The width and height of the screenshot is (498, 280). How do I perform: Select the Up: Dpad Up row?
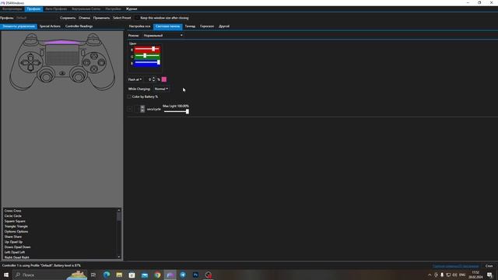[60, 242]
